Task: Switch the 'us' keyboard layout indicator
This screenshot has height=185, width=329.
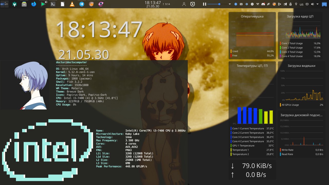Action: (301, 4)
